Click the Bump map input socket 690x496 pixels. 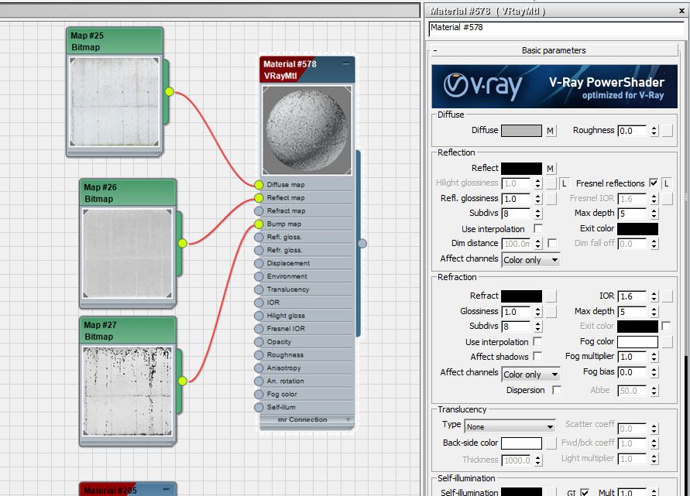[259, 224]
